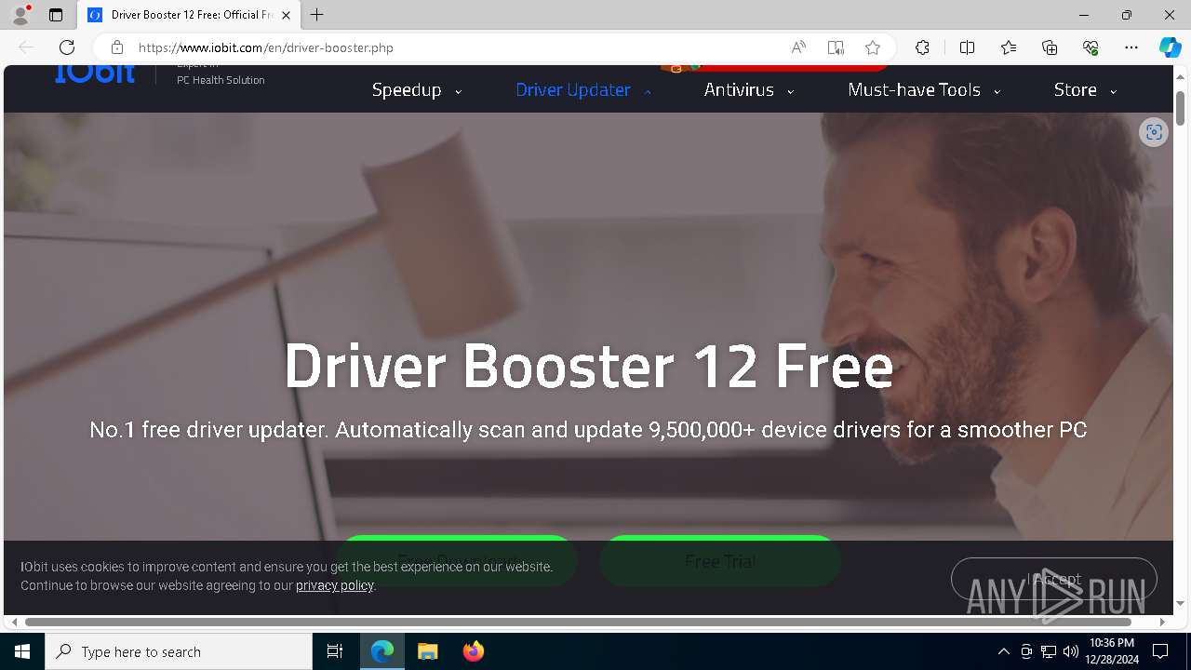Open the tab actions menu icon
1191x670 pixels.
coord(56,15)
